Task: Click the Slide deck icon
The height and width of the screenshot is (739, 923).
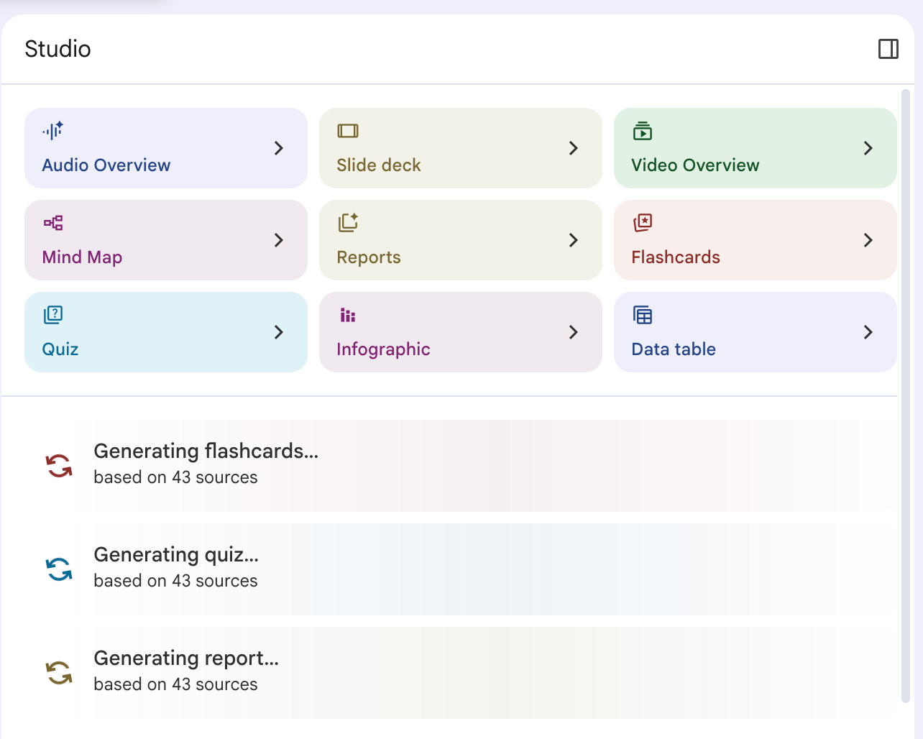Action: [348, 131]
